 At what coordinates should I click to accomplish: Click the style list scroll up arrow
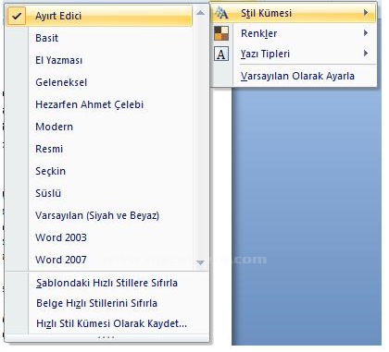(x=201, y=13)
